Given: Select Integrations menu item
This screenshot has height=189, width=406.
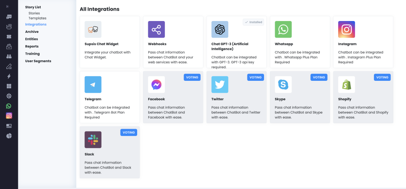Looking at the screenshot, I should pos(36,24).
